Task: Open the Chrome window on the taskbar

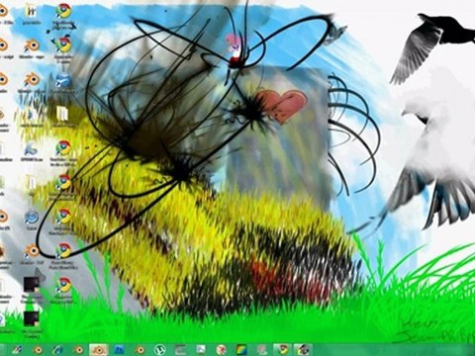Action: 283,350
